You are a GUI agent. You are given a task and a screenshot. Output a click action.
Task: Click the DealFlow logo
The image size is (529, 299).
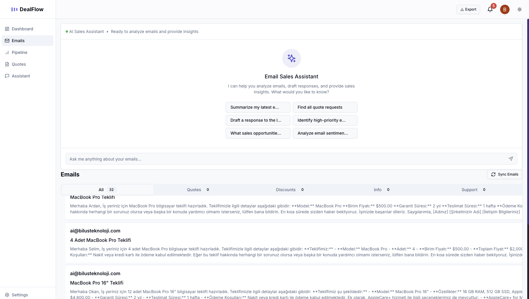[x=27, y=9]
